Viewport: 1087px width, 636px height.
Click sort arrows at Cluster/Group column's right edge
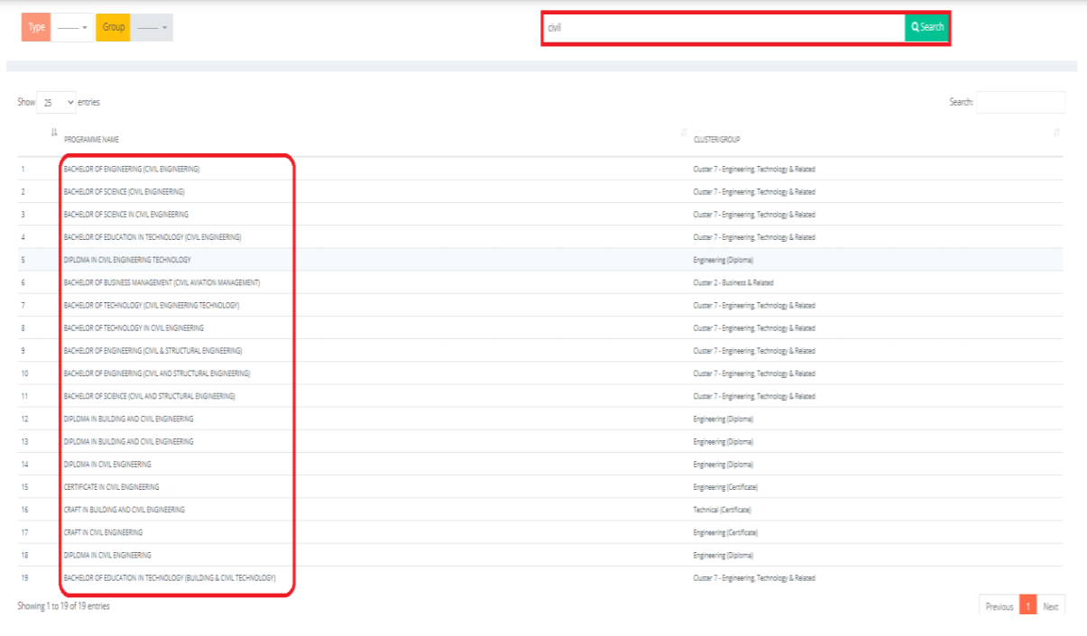[x=1056, y=134]
